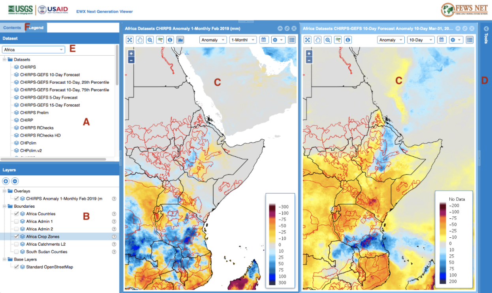Enable South Sudan Counties layer

pyautogui.click(x=16, y=252)
